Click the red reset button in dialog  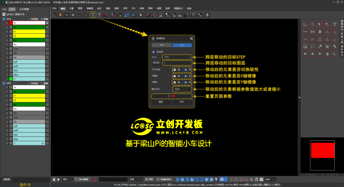172,96
